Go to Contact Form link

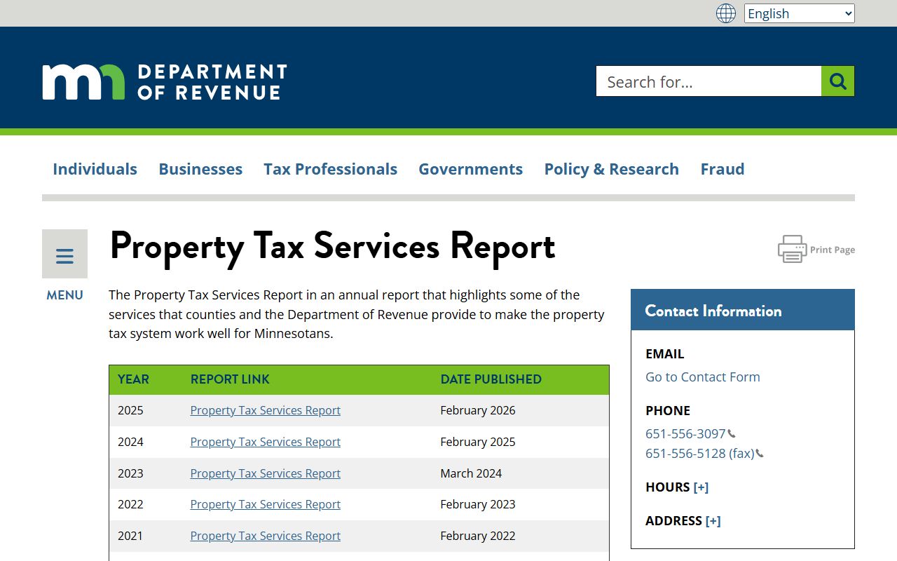[x=702, y=377]
